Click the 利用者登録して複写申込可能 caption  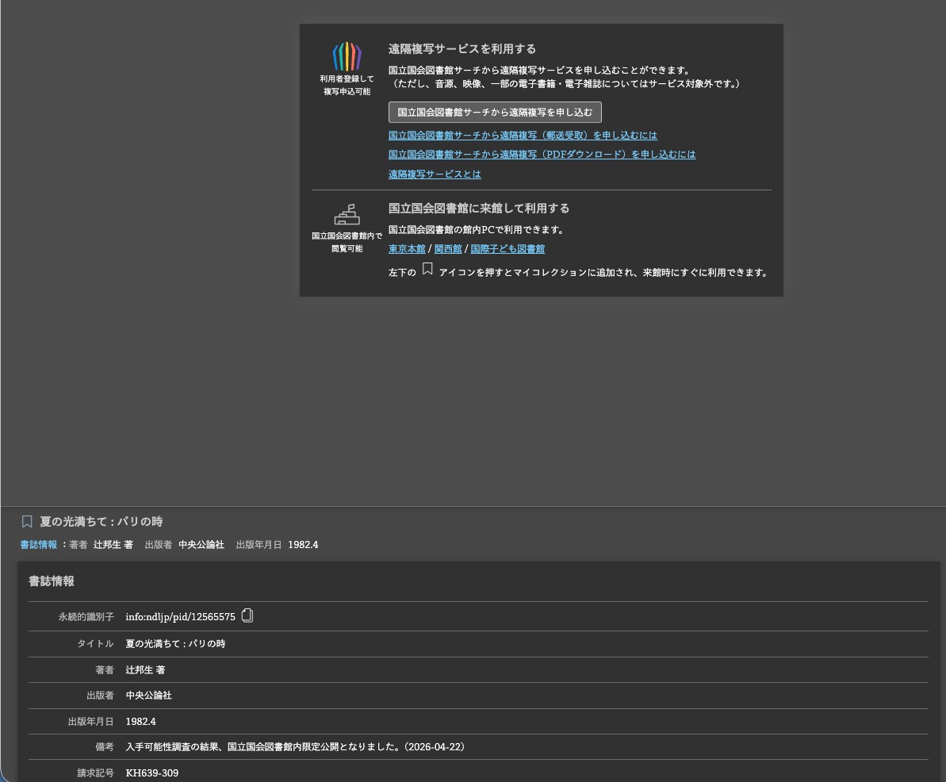coord(347,85)
